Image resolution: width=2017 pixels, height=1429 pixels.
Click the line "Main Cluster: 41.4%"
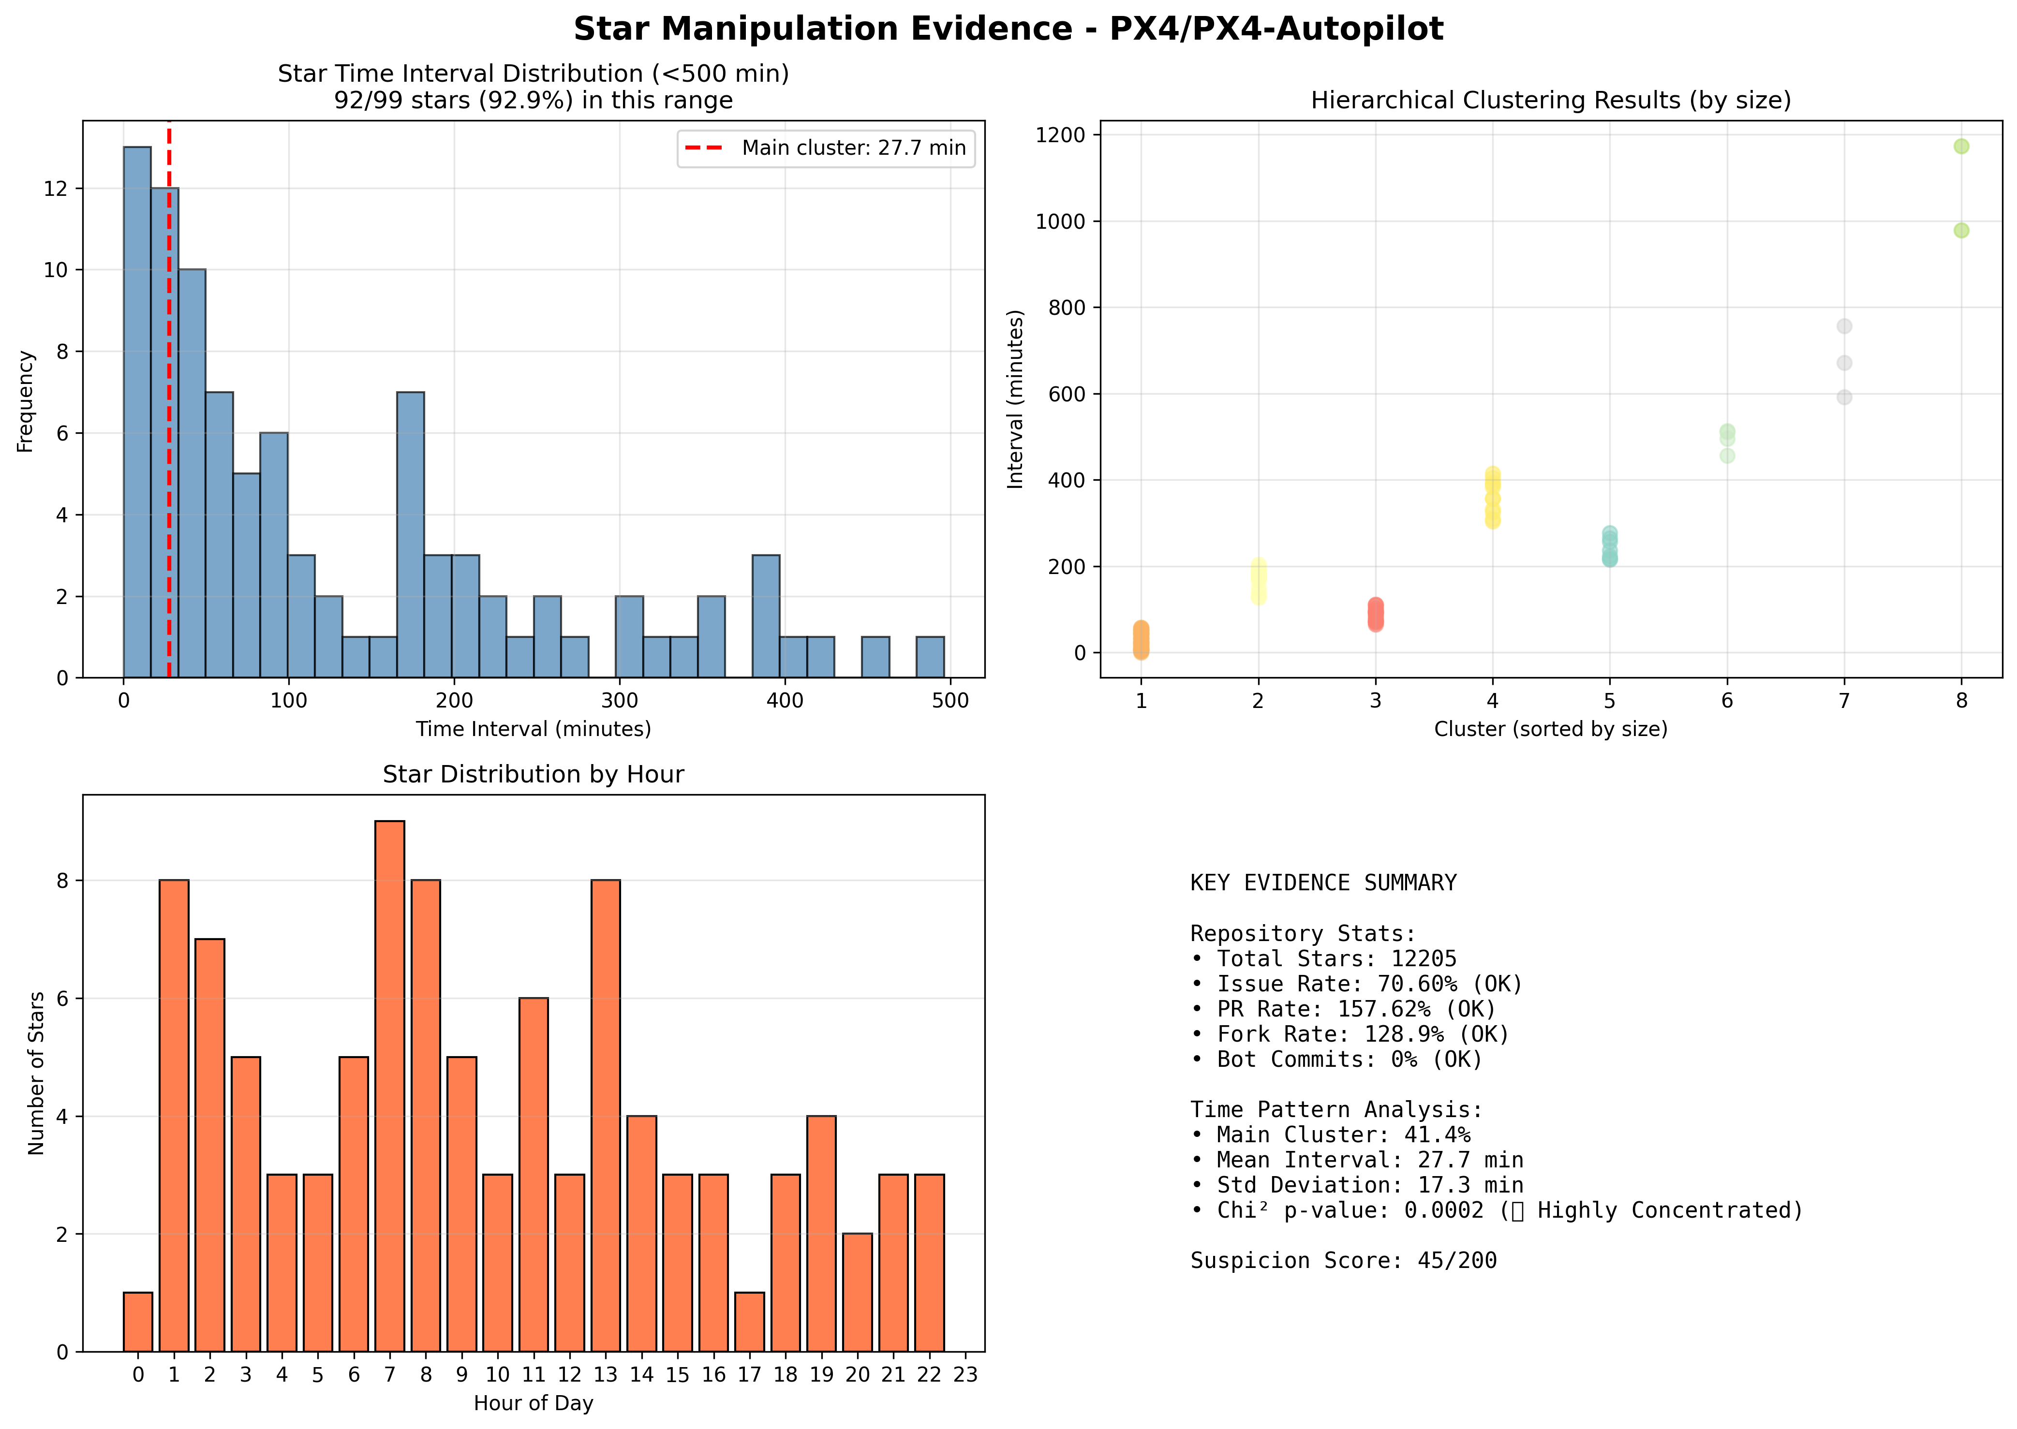click(x=1331, y=1135)
